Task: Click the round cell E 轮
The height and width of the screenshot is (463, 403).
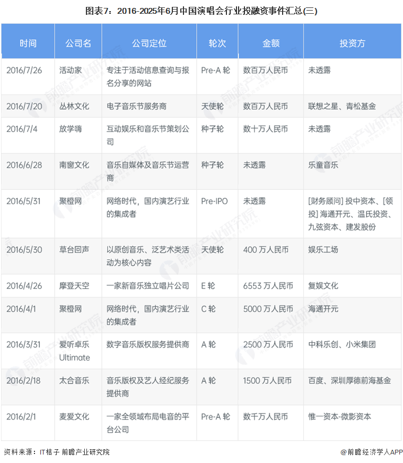Action: point(208,286)
